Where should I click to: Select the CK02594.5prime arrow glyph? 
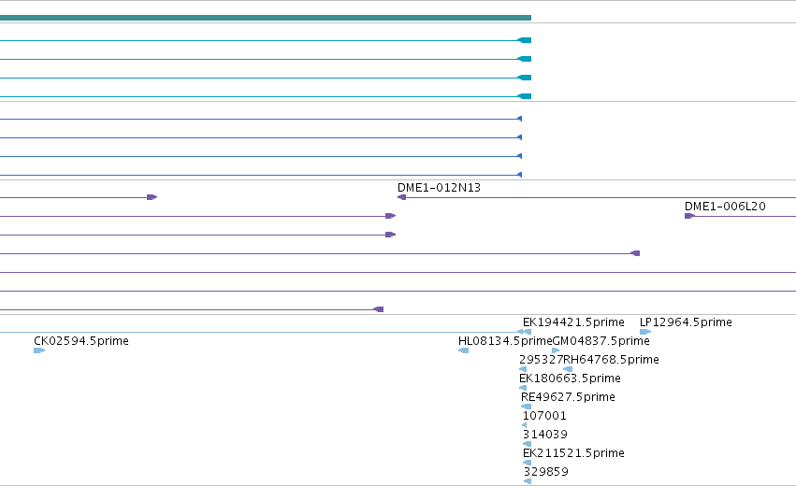[x=39, y=350]
